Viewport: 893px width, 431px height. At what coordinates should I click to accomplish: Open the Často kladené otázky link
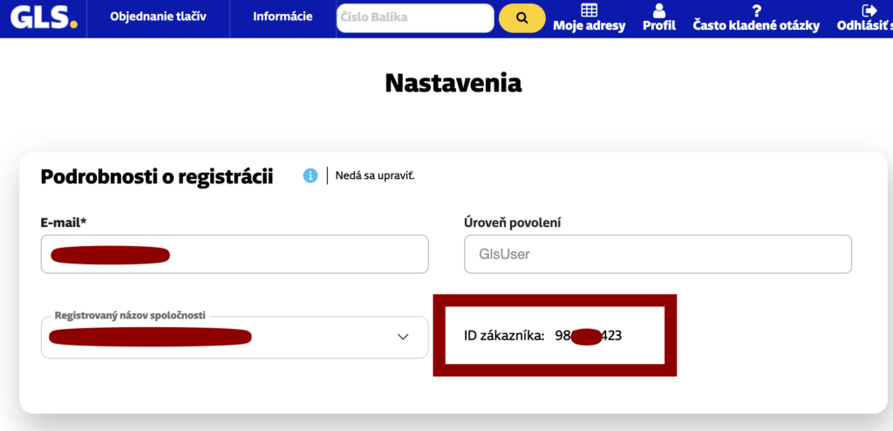click(756, 26)
